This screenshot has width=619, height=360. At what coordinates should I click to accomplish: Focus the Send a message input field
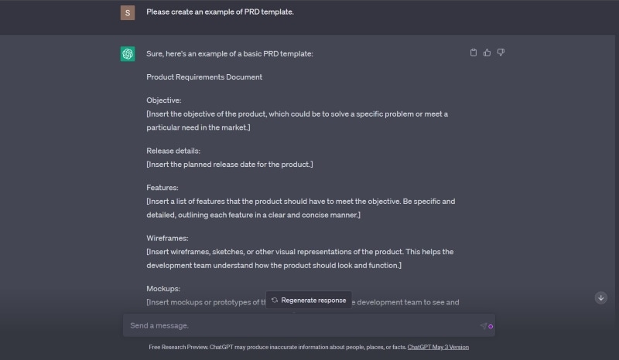click(302, 325)
